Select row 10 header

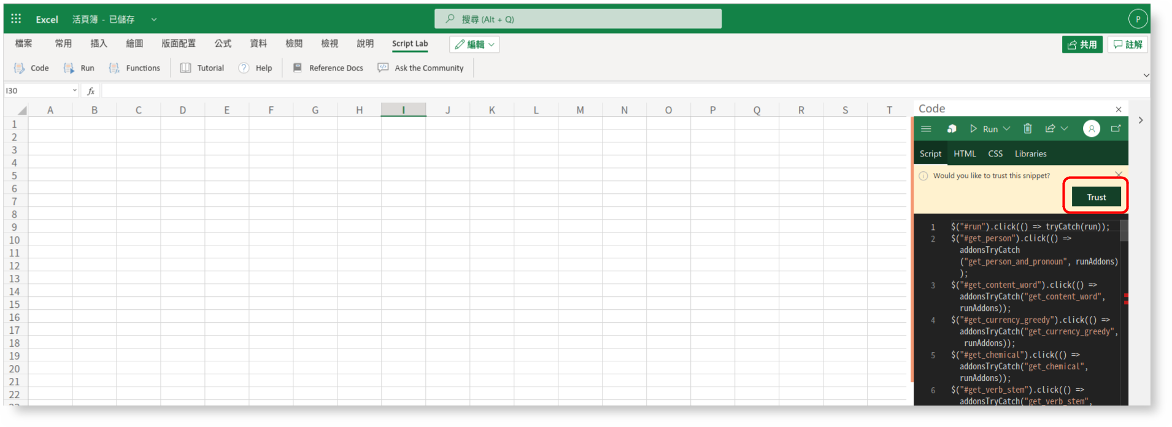tap(15, 240)
